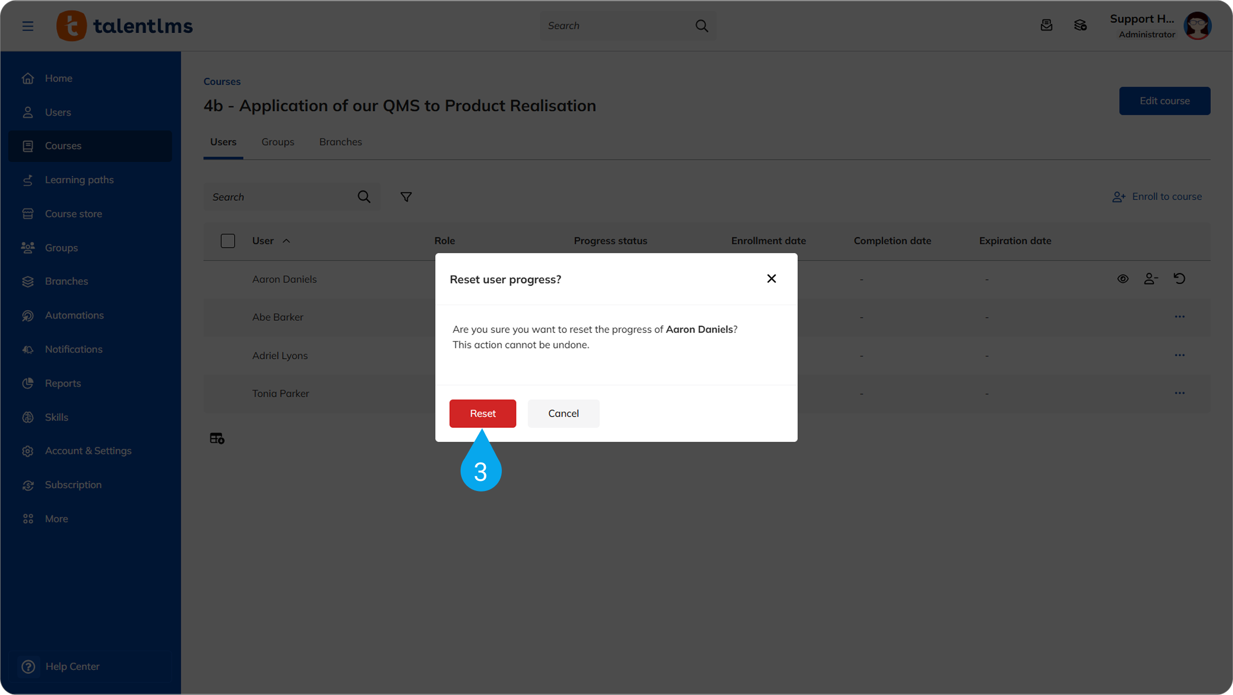Open options menu for Tonia Parker
This screenshot has width=1233, height=695.
[x=1179, y=393]
